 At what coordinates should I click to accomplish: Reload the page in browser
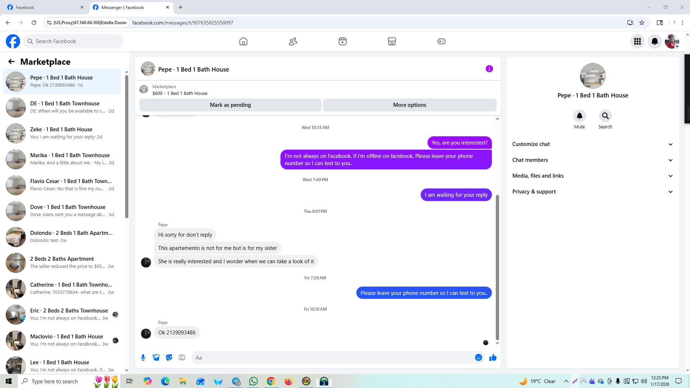(34, 23)
